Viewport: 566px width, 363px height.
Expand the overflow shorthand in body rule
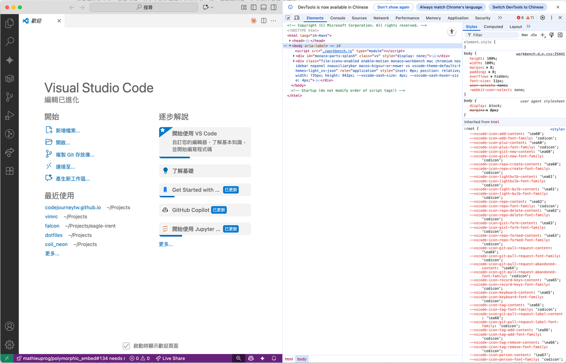click(492, 76)
